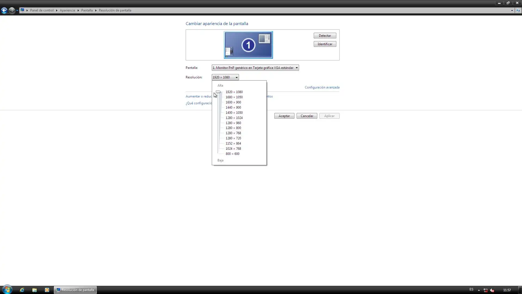Go to the Apariencia breadcrumb
The height and width of the screenshot is (294, 522).
(67, 10)
